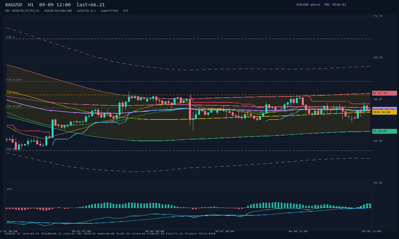
Task: Click the 69.79 price axis label
Action: point(378,57)
